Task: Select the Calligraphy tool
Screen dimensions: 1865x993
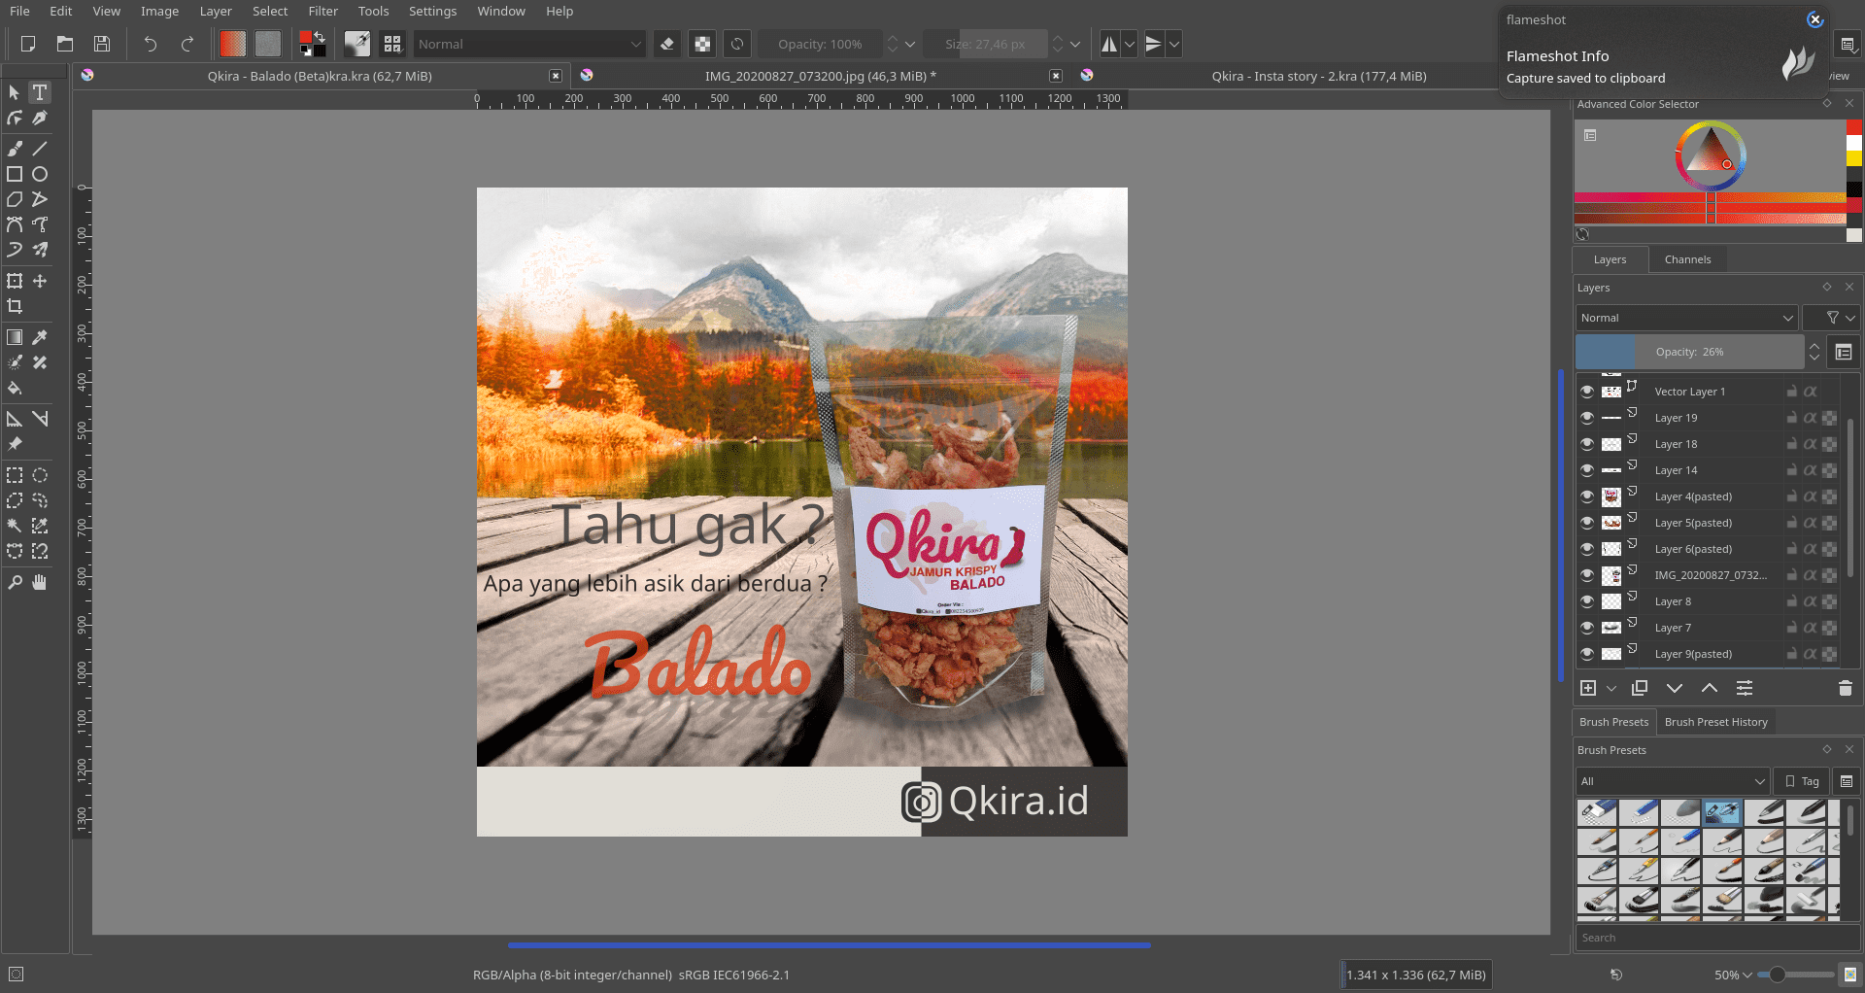Action: click(40, 118)
